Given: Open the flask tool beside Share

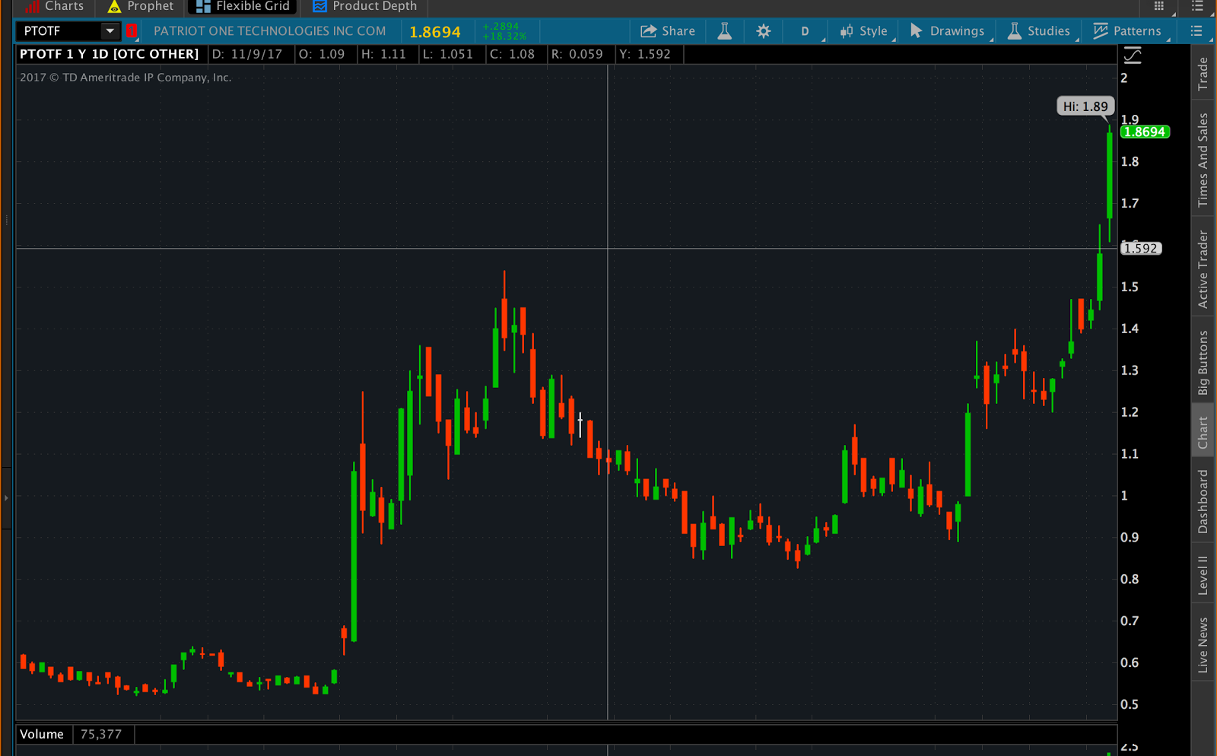Looking at the screenshot, I should pos(725,31).
